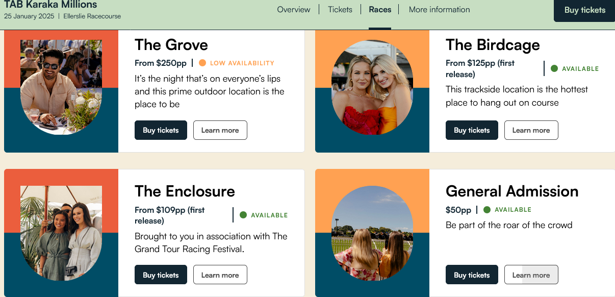615x297 pixels.
Task: Click The Birdcage green Available dot
Action: tap(554, 69)
